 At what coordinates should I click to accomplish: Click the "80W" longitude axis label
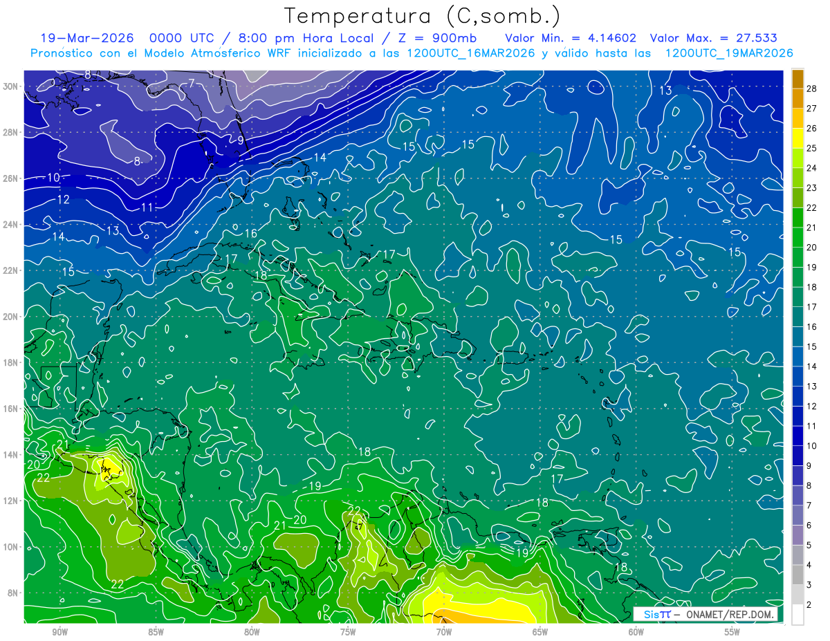coord(252,632)
